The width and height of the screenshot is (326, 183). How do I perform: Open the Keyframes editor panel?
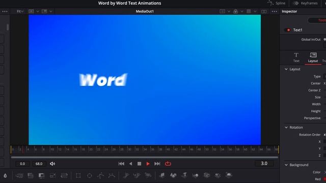click(x=306, y=3)
